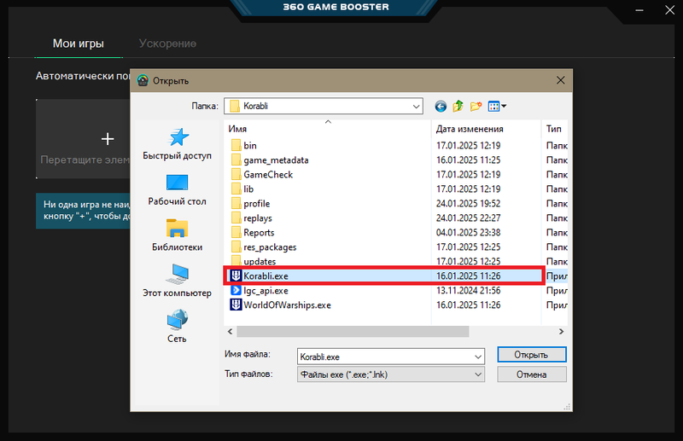Open Сеть location
This screenshot has height=441, width=683.
(177, 327)
